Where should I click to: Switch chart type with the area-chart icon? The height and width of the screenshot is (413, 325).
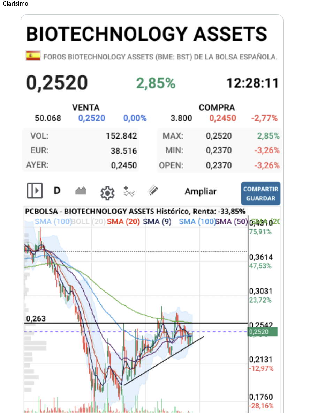pos(81,190)
